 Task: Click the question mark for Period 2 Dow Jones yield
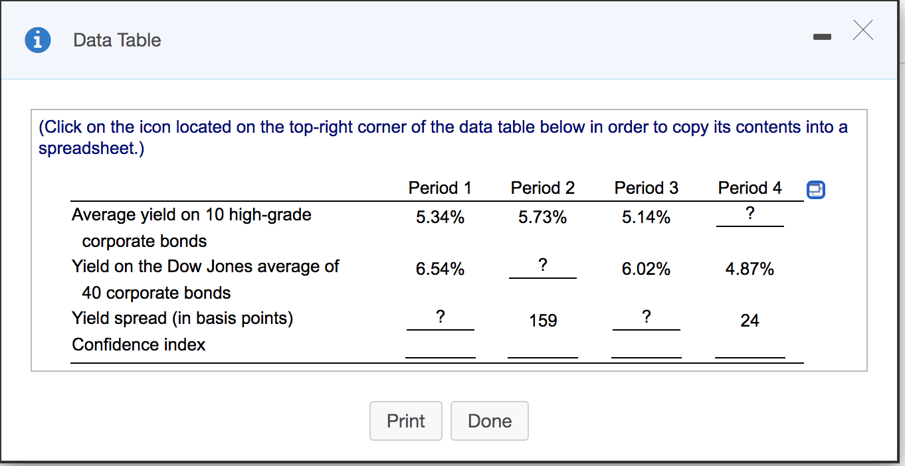point(542,266)
